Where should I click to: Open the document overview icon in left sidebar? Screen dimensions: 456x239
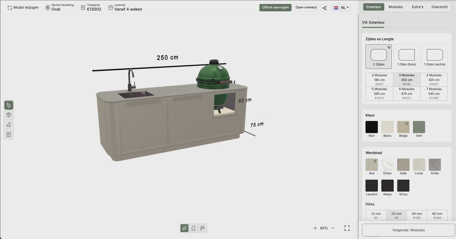pyautogui.click(x=9, y=135)
